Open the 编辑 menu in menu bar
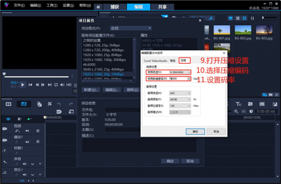The width and height of the screenshot is (281, 184). 36,5
